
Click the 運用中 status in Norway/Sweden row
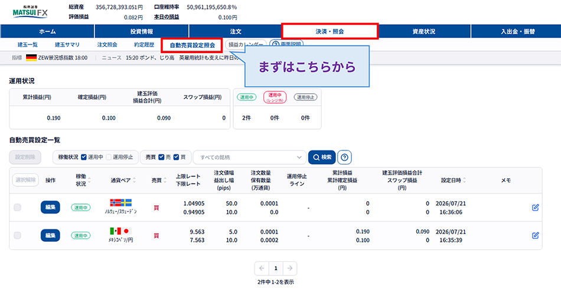[x=80, y=207]
